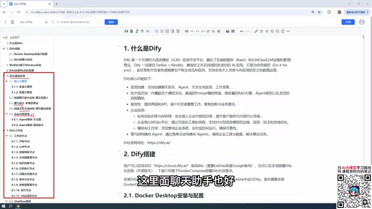Jump to '2.1. Docker Desktop安装与配置' in outline
Viewport: 372px width, 209px height.
[x=28, y=54]
